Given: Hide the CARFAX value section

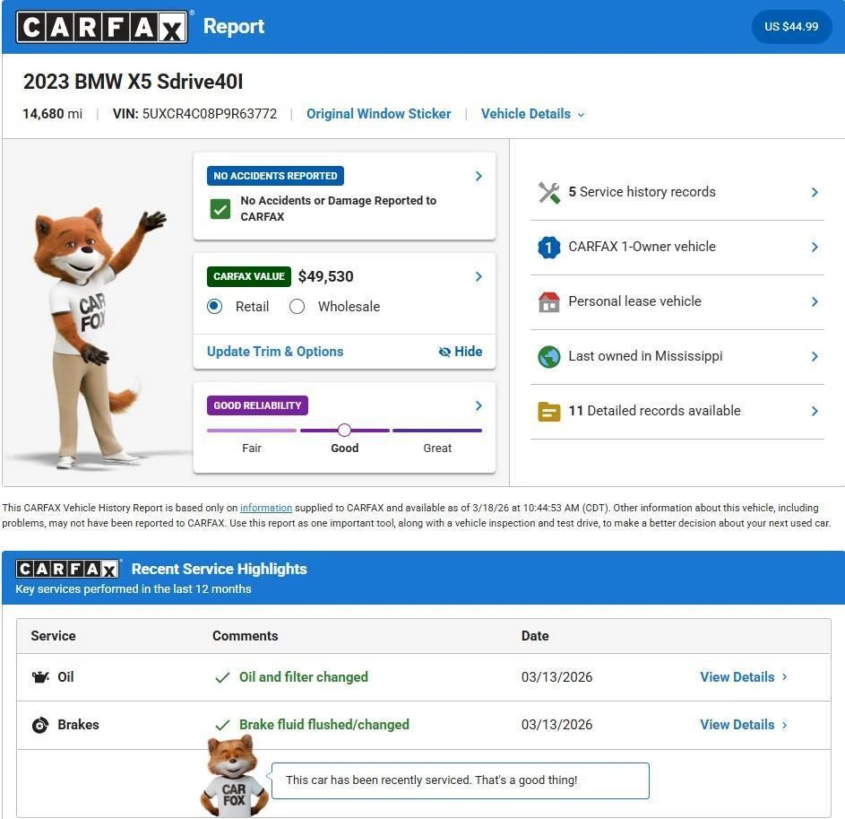Looking at the screenshot, I should pos(461,352).
